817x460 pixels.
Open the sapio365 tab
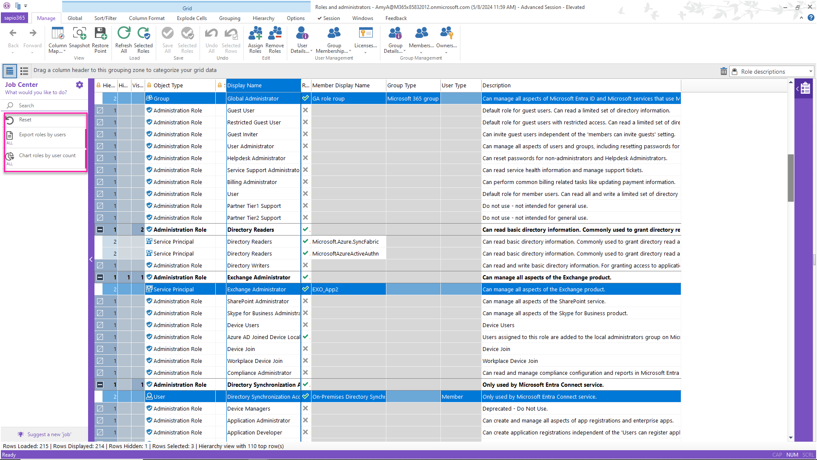point(14,18)
